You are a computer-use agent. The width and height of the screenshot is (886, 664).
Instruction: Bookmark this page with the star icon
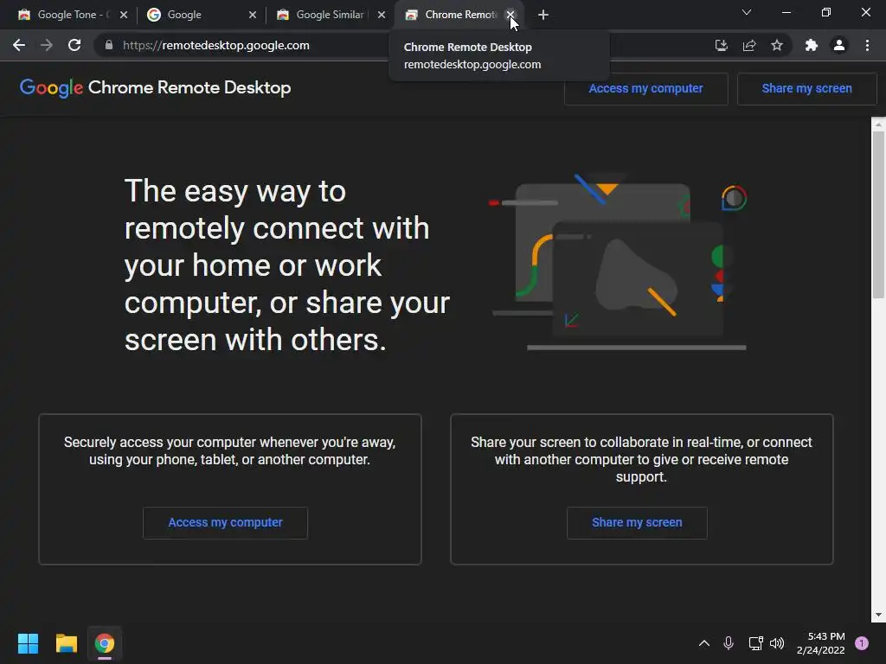click(777, 45)
